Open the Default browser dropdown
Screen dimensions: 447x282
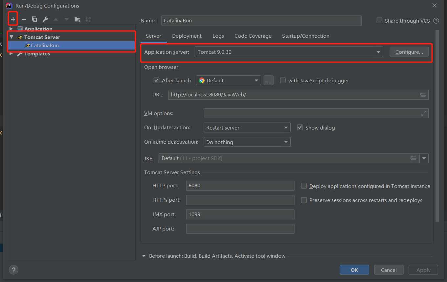228,80
